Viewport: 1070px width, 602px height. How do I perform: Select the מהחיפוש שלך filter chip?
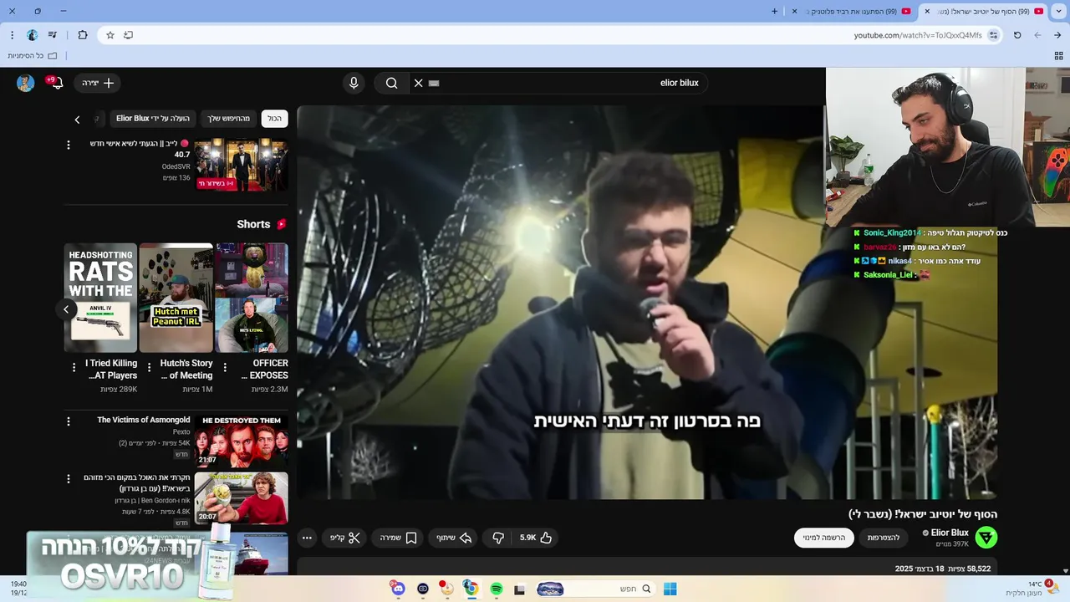[229, 119]
